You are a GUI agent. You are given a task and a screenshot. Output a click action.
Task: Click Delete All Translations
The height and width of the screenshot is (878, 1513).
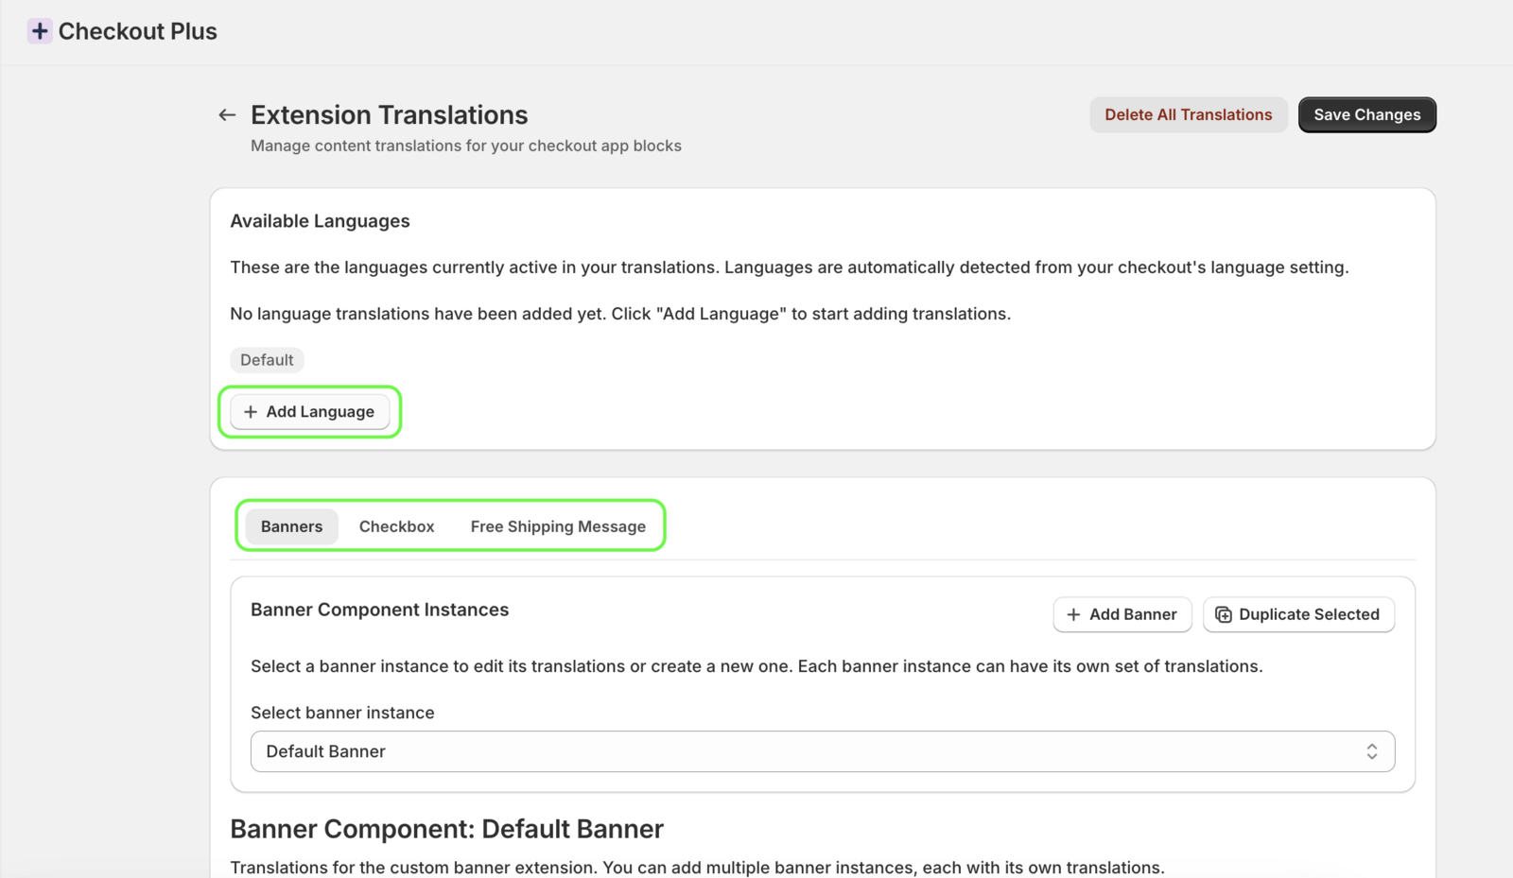click(x=1188, y=114)
